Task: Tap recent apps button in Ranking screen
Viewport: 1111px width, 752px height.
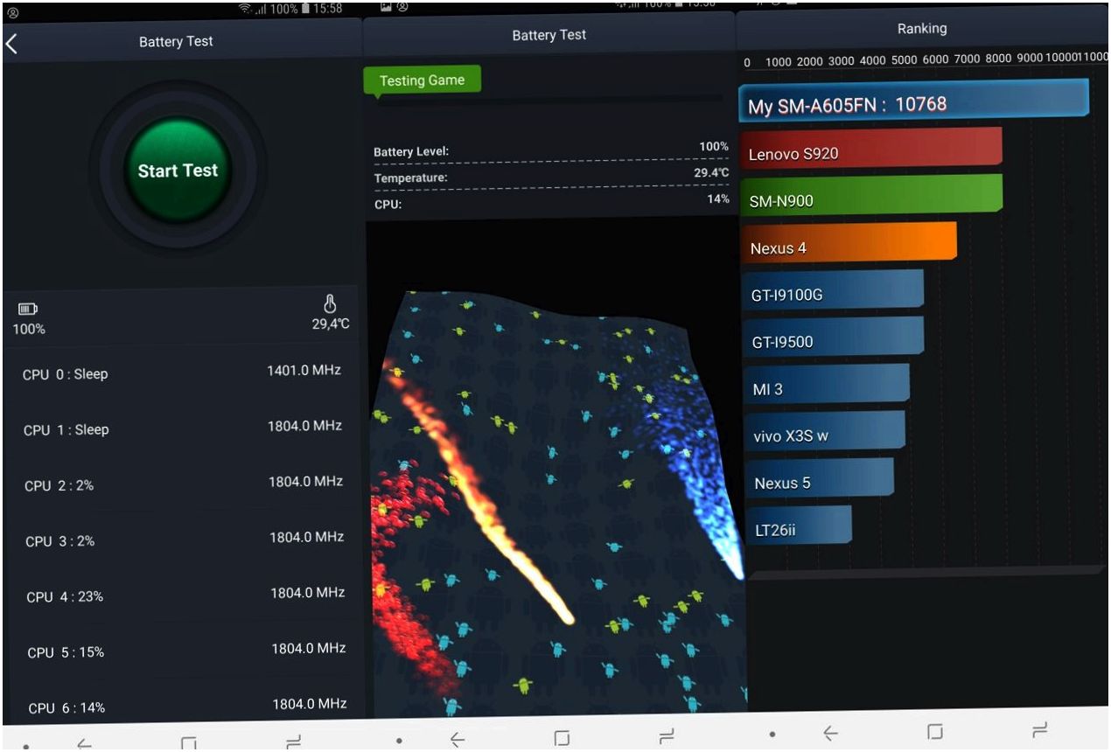Action: pos(1039,729)
